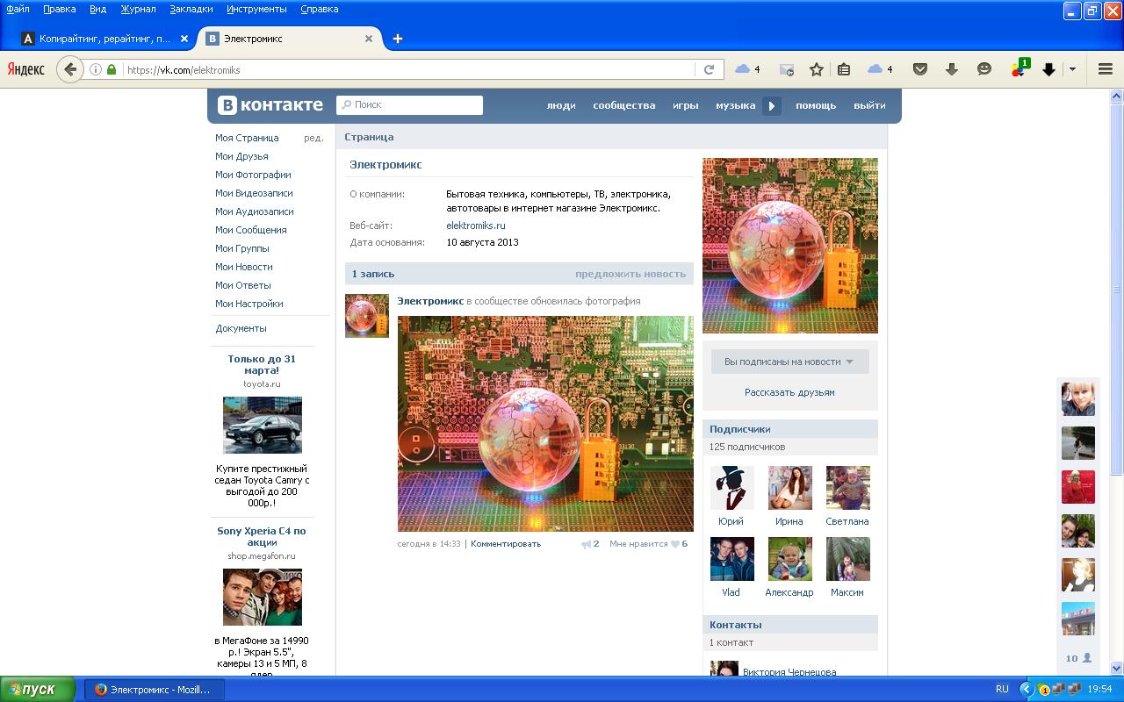The height and width of the screenshot is (702, 1124).
Task: Open the Файл menu
Action: click(x=18, y=9)
